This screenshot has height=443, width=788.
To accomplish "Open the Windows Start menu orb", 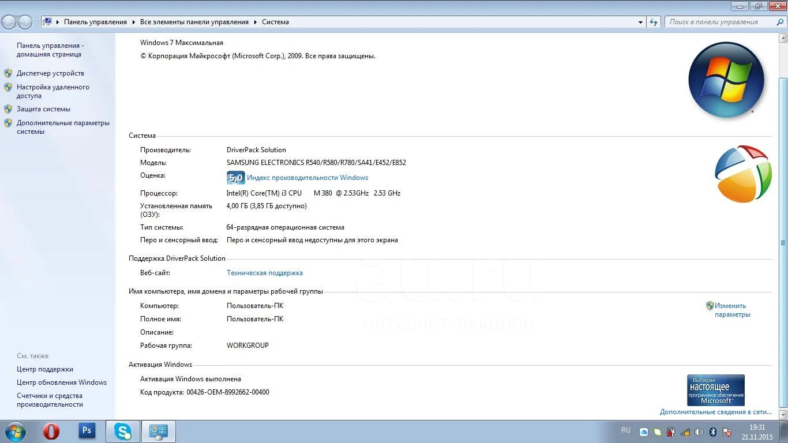I will coord(15,431).
